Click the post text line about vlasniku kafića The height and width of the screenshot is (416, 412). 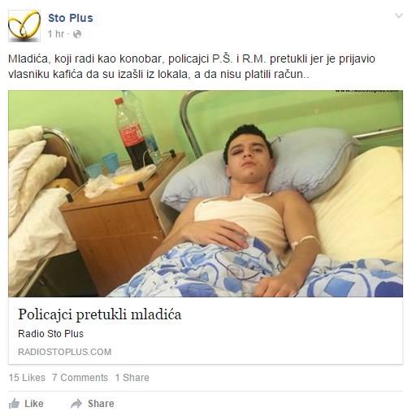tap(158, 74)
